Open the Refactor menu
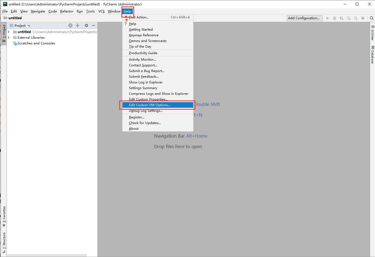Image resolution: width=375 pixels, height=257 pixels. click(67, 11)
